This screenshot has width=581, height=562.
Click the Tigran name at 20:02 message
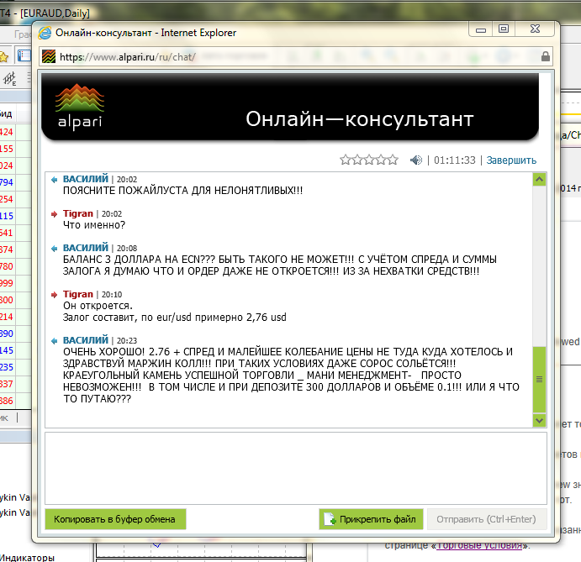click(x=78, y=213)
